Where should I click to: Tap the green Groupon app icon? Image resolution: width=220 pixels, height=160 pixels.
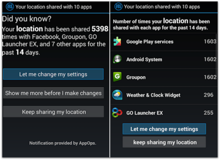click(x=117, y=77)
